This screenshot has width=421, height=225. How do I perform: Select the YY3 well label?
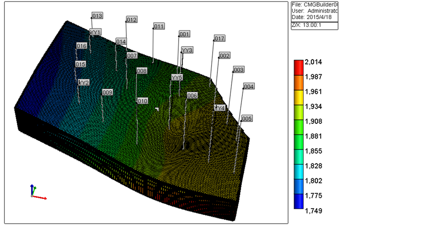187,50
